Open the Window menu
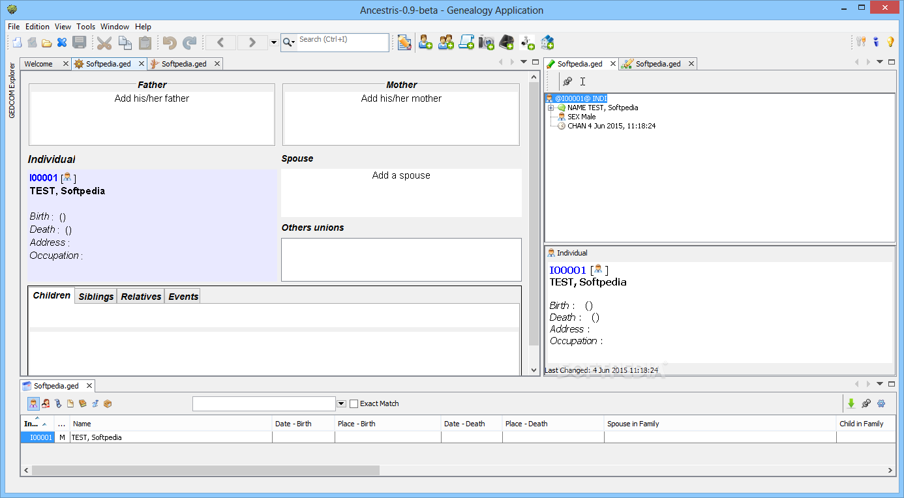 tap(115, 27)
